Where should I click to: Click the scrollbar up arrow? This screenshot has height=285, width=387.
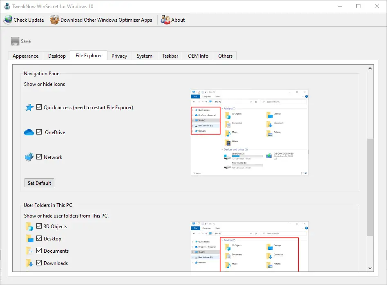tap(370, 68)
